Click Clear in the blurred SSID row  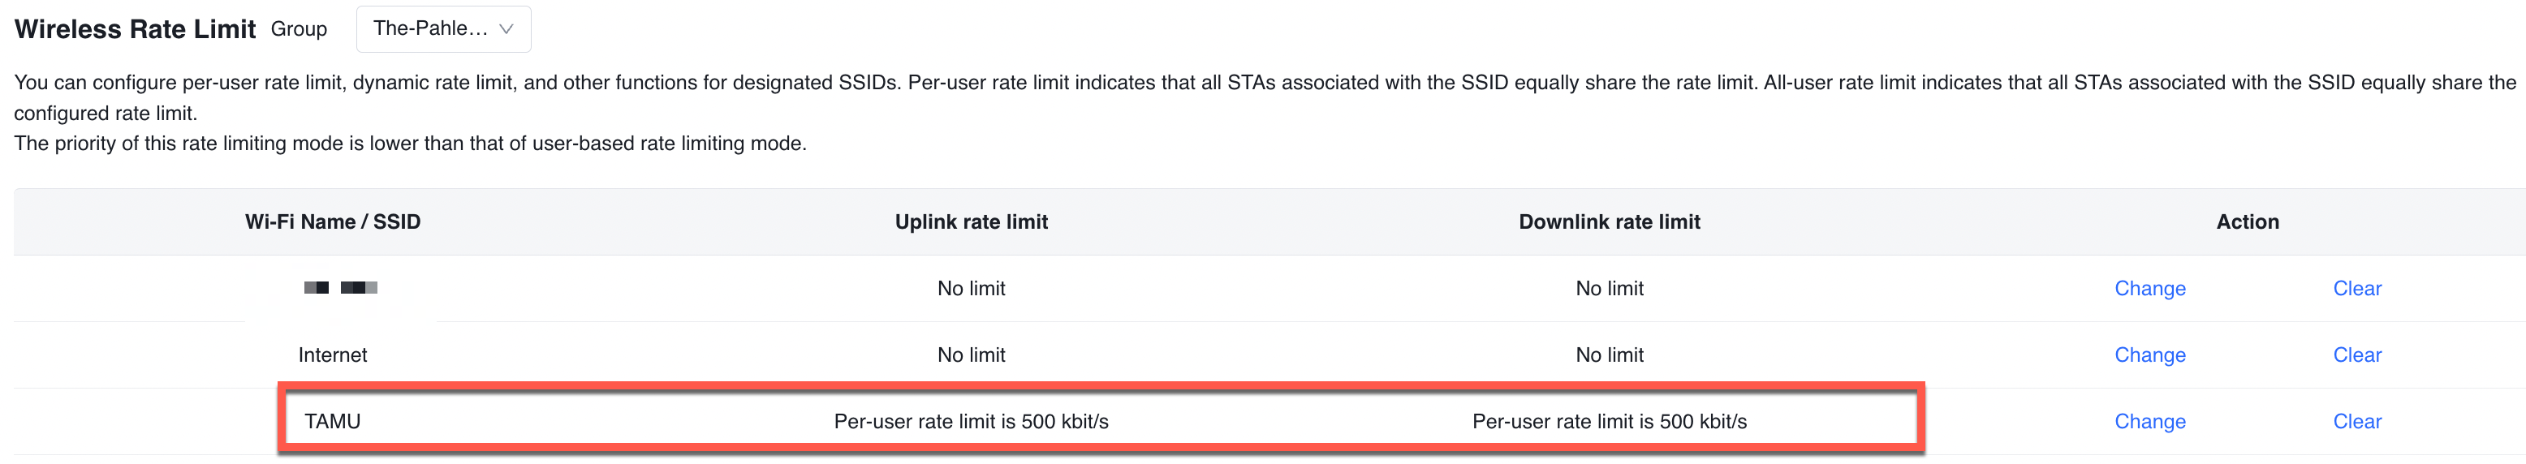coord(2356,289)
